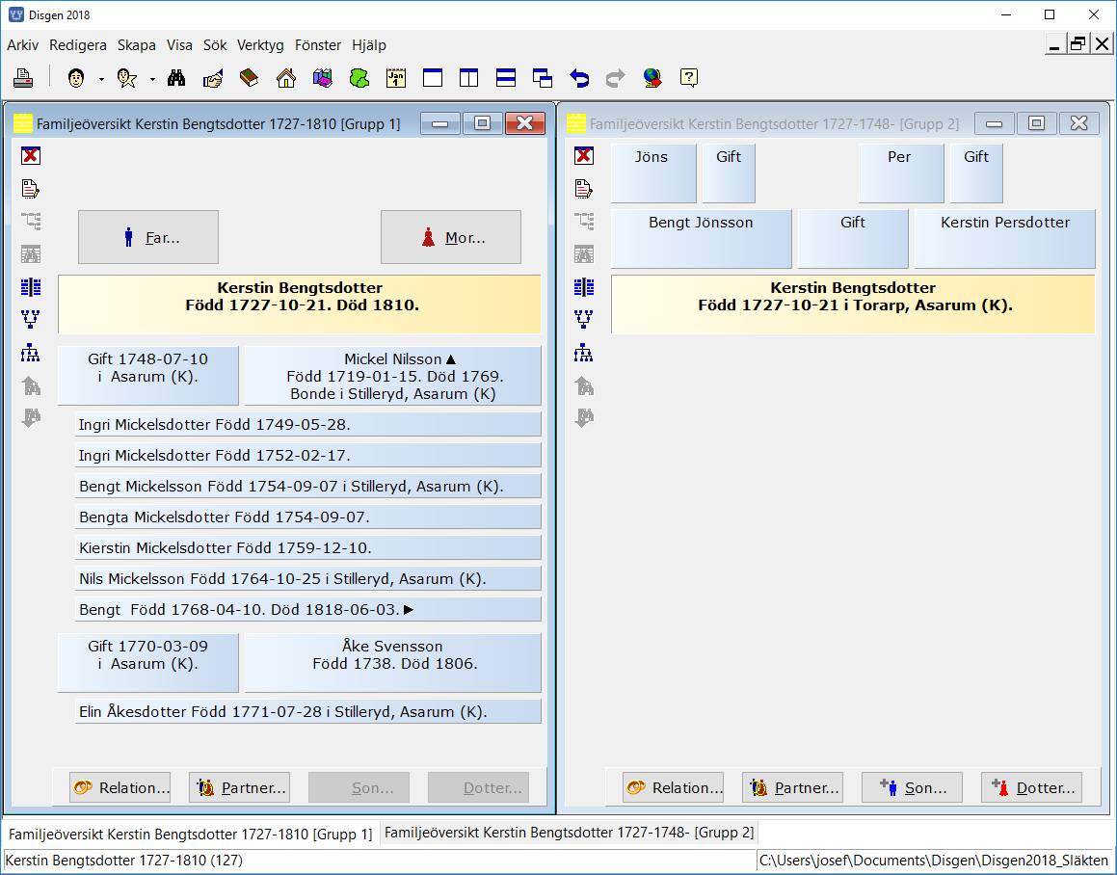The image size is (1117, 875).
Task: Click the printer icon in the toolbar
Action: (23, 78)
